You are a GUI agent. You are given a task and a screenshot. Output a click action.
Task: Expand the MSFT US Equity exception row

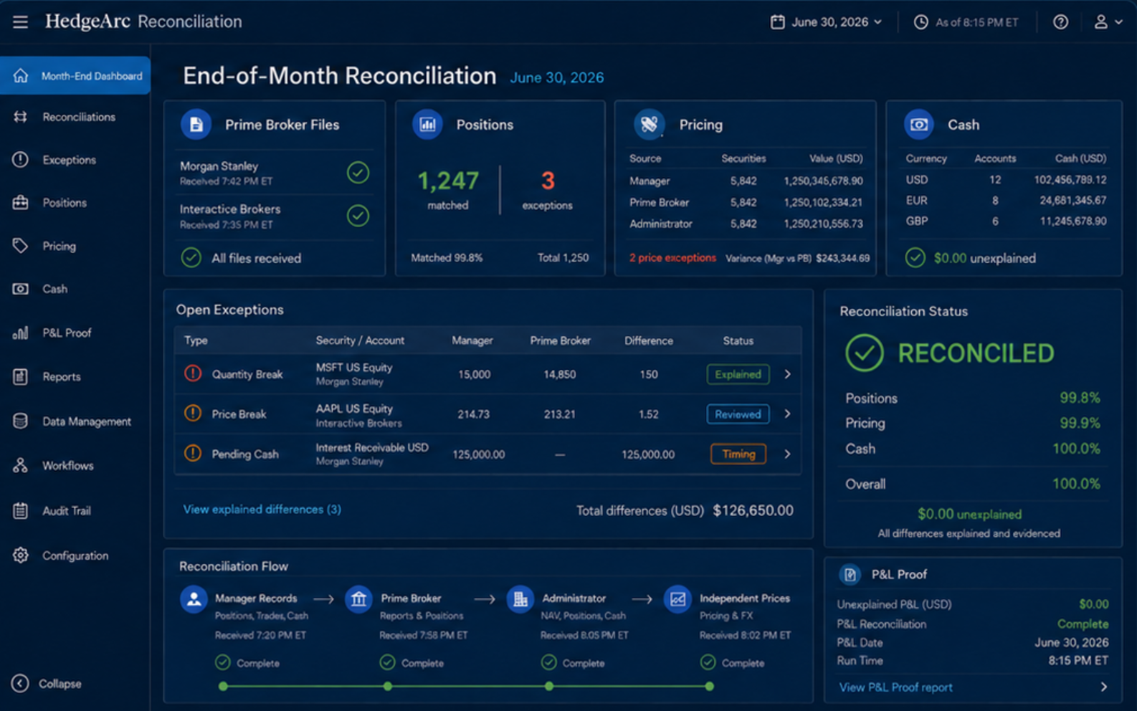click(787, 374)
